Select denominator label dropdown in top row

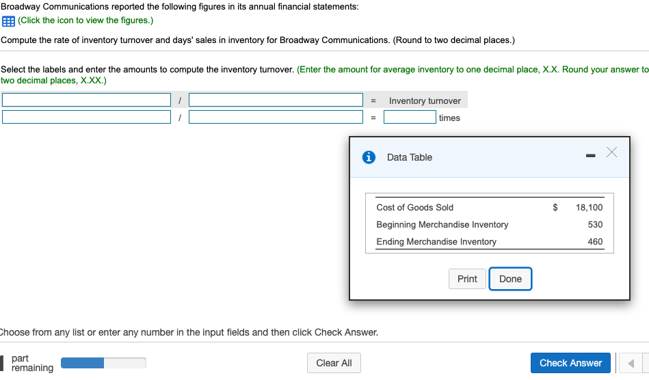(276, 100)
